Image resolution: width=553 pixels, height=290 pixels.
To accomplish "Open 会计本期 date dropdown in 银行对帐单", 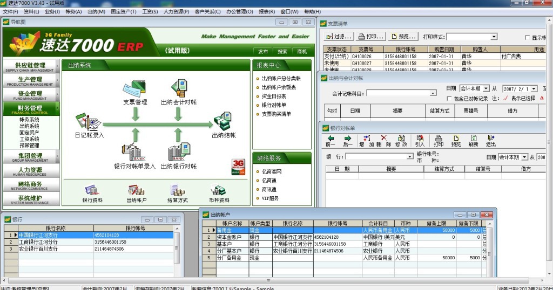I will (525, 157).
